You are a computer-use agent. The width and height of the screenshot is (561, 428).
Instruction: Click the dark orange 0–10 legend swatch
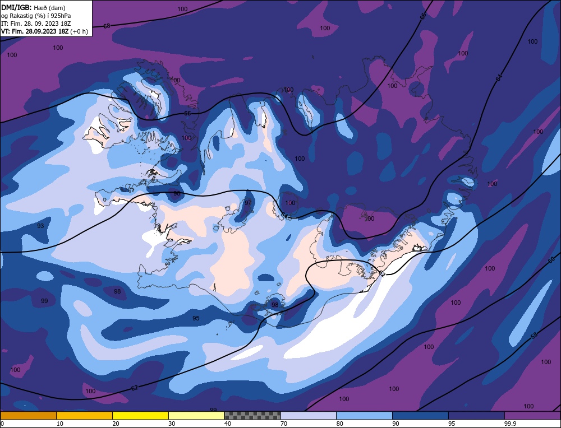[x=28, y=415]
